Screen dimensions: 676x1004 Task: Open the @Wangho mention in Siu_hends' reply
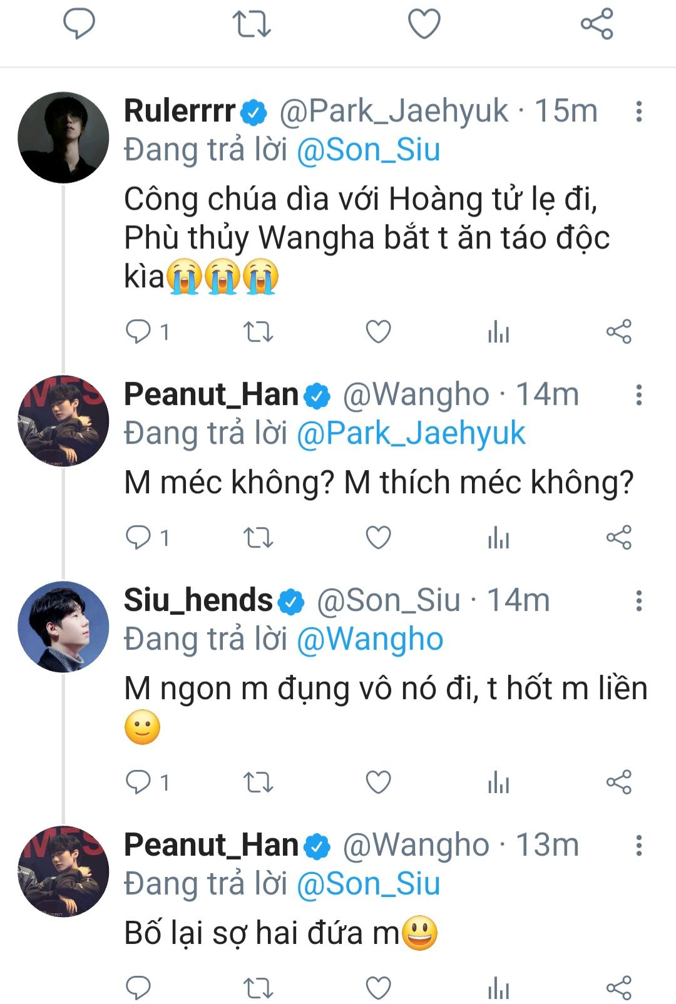[370, 639]
